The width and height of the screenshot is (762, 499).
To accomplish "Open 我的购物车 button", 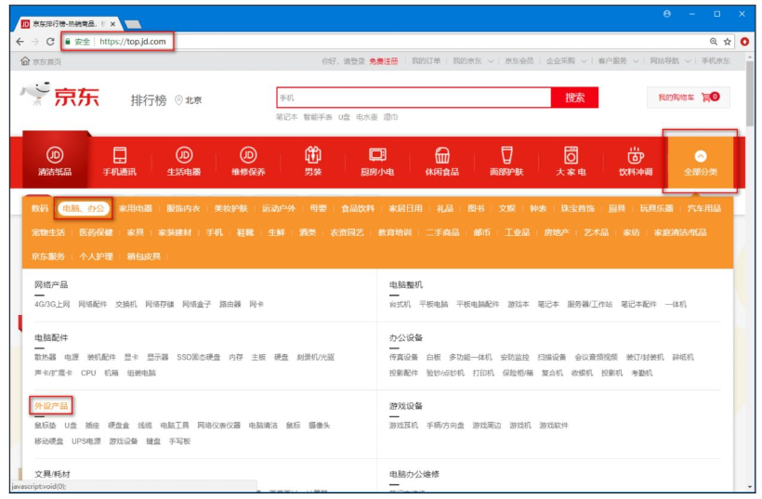I will (x=689, y=98).
